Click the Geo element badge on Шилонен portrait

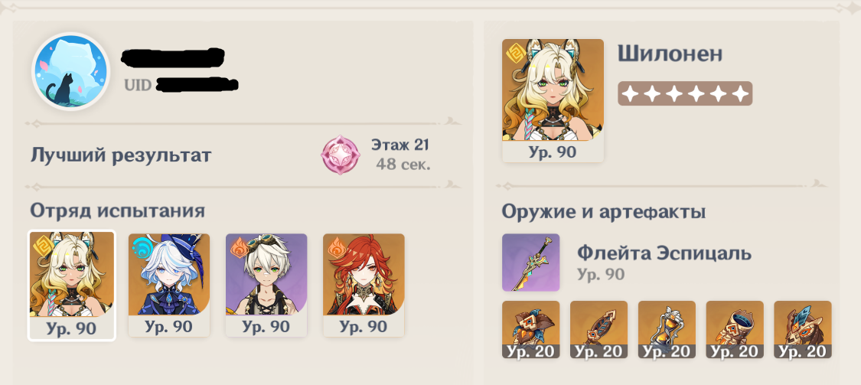click(x=516, y=54)
